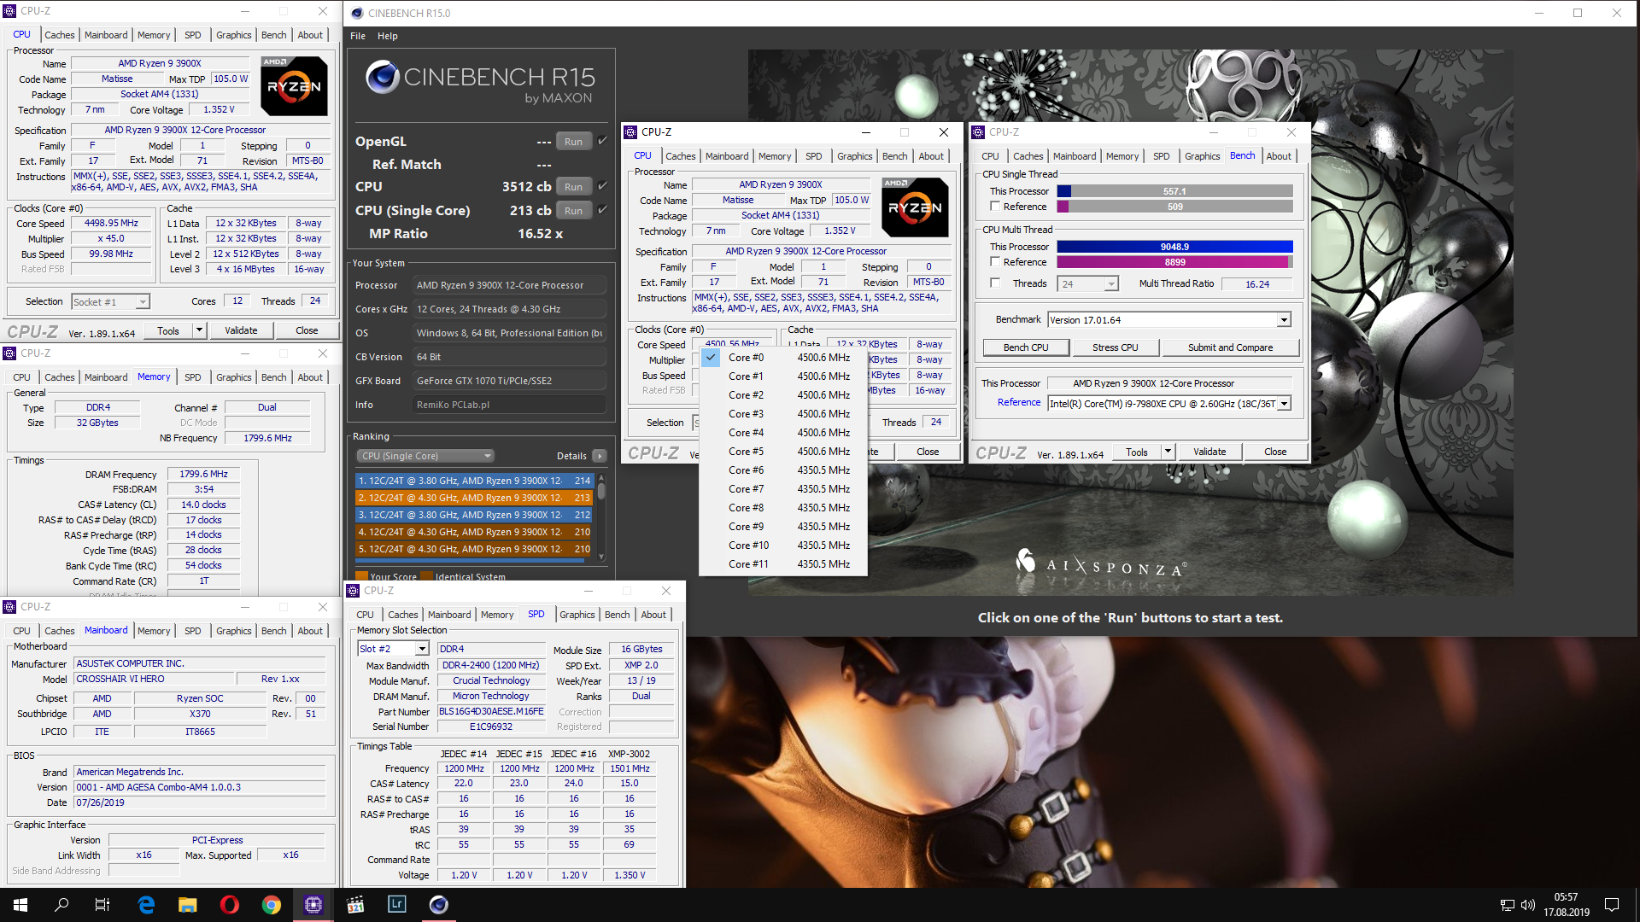Screen dimensions: 1640x922
Task: Launch Opera browser from the taskbar
Action: point(230,905)
